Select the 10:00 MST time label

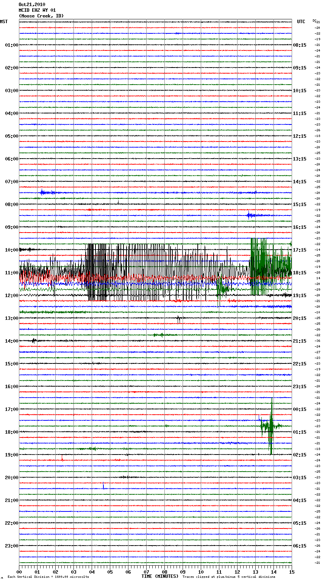pos(11,250)
